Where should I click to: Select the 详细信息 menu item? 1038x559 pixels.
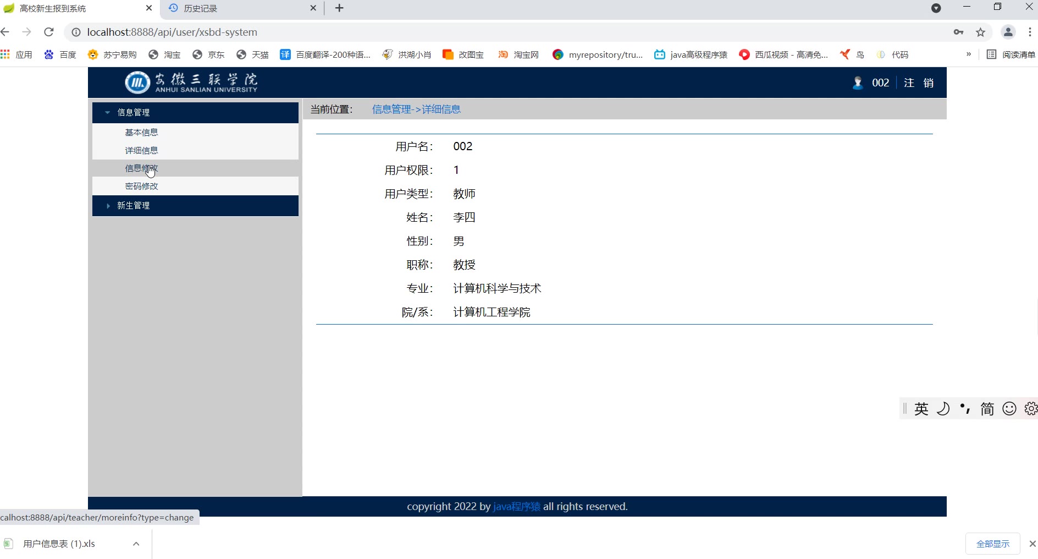141,150
